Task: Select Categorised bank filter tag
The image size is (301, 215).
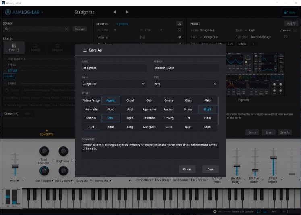Action: 11,113
